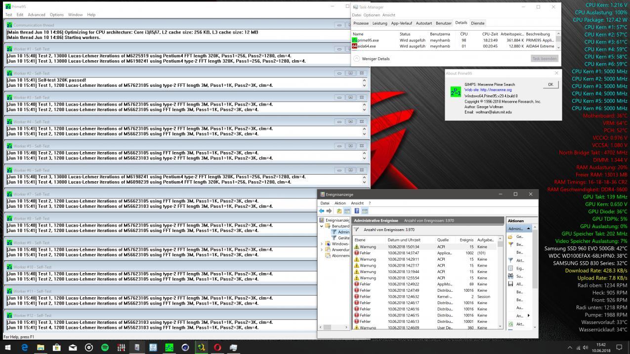The height and width of the screenshot is (354, 630).
Task: Click the properties icon (Eig...) in Aktionen pane
Action: (x=510, y=268)
